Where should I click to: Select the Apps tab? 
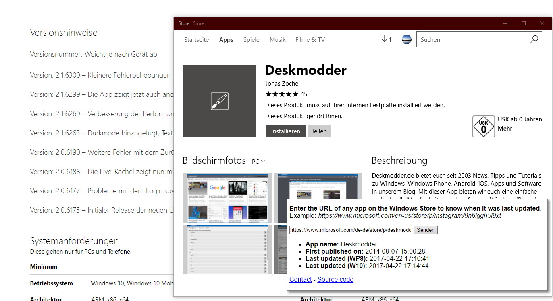226,40
